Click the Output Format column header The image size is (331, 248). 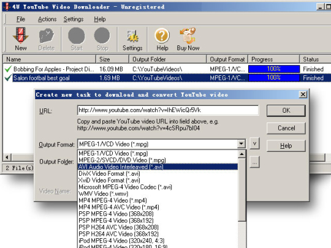pyautogui.click(x=227, y=59)
